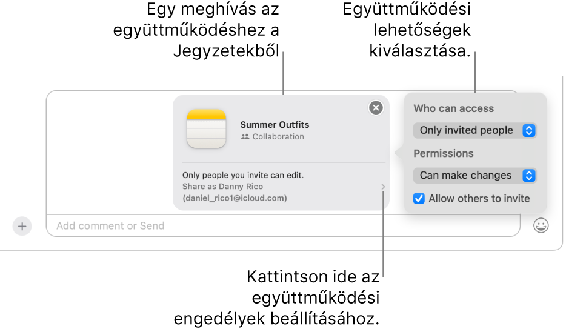Screen dimensions: 566x332
Task: Click the "Summer Outfits" note title
Action: point(275,125)
